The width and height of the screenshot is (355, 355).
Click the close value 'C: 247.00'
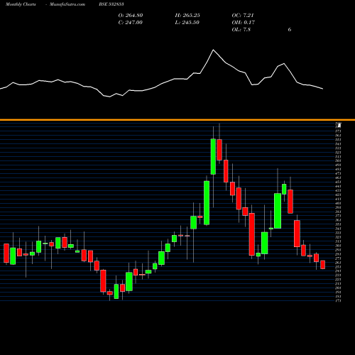tap(130, 23)
